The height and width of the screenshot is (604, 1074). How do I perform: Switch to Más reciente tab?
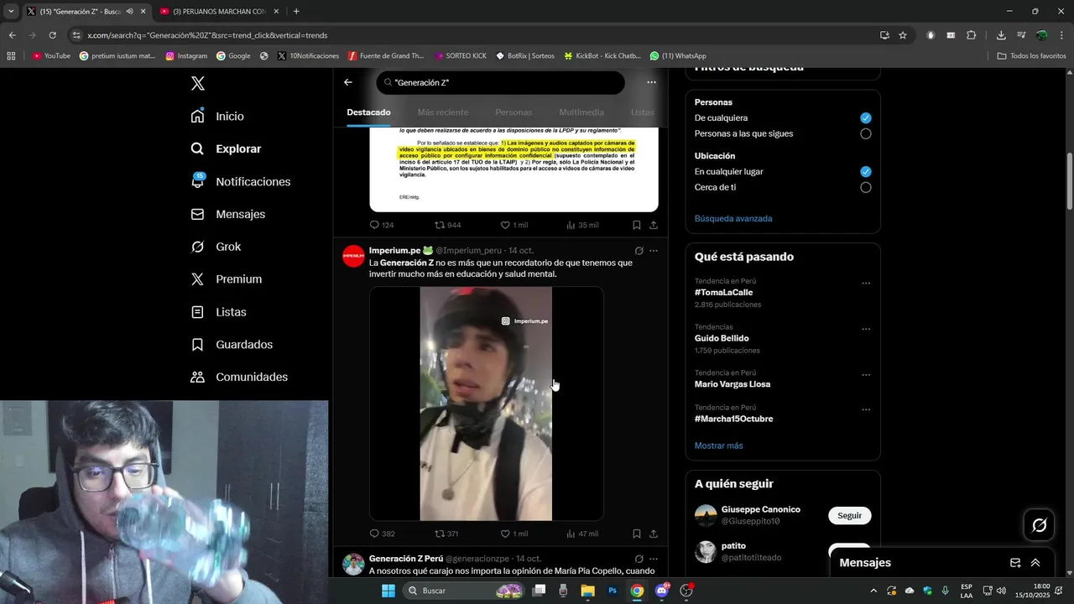[x=443, y=112]
